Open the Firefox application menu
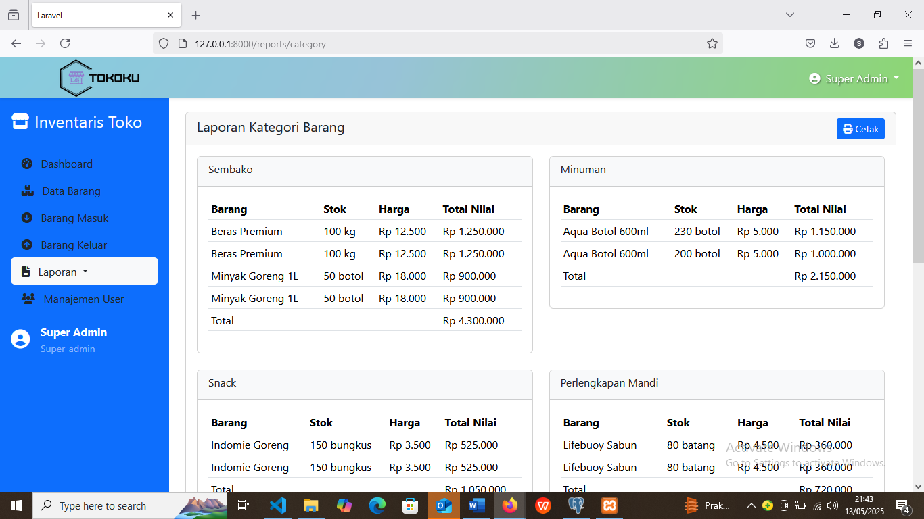The image size is (924, 519). [908, 43]
